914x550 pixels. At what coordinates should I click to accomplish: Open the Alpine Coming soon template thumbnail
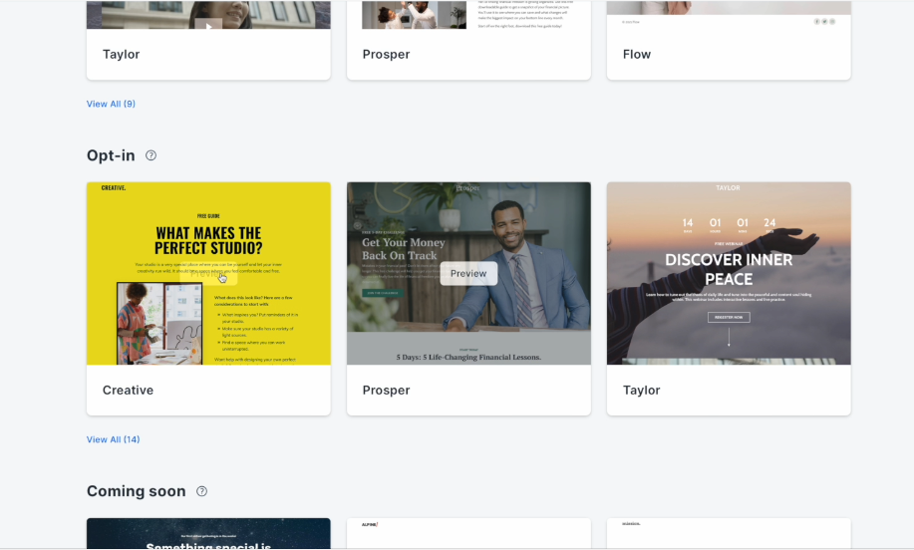pyautogui.click(x=468, y=533)
